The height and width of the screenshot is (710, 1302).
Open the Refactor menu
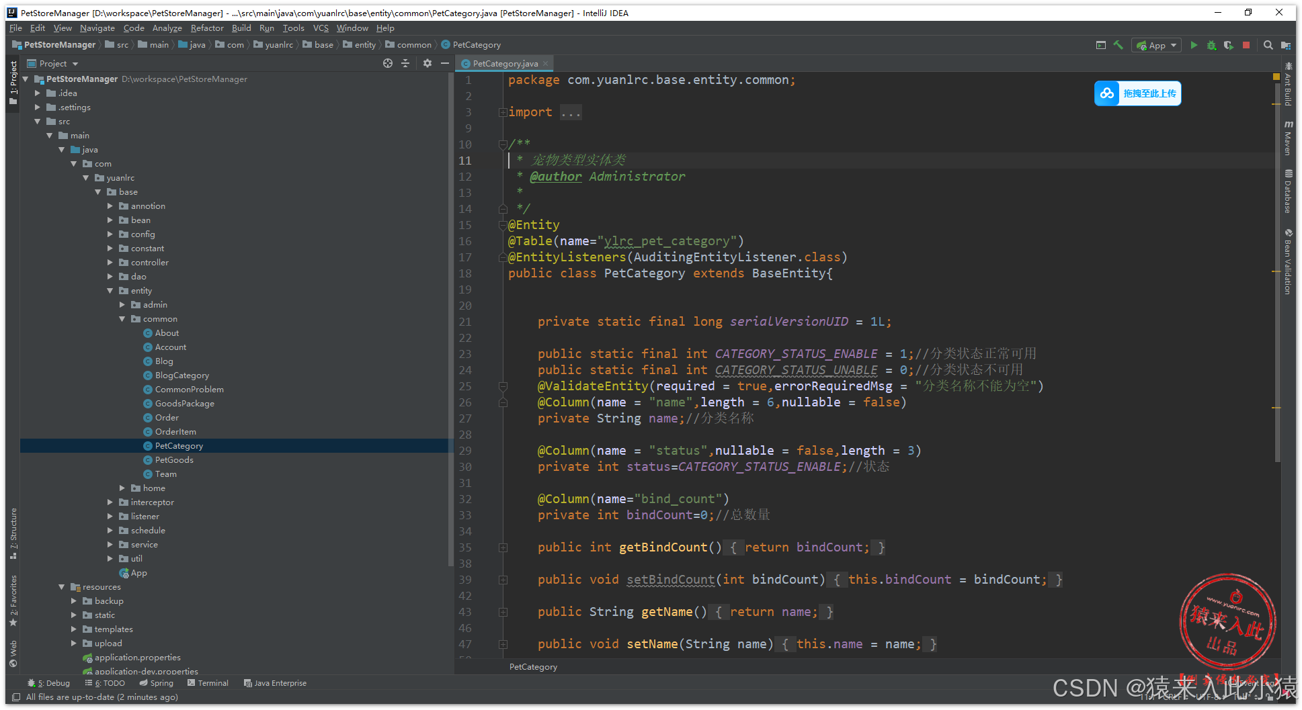coord(207,28)
